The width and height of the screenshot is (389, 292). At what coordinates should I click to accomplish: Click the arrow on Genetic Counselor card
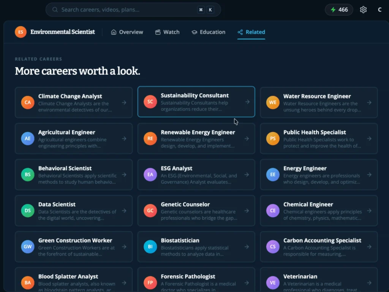pyautogui.click(x=247, y=211)
